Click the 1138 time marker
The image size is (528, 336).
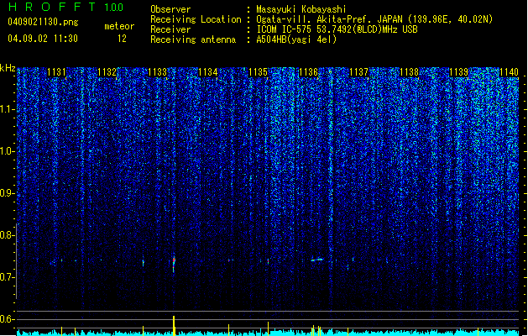[409, 72]
